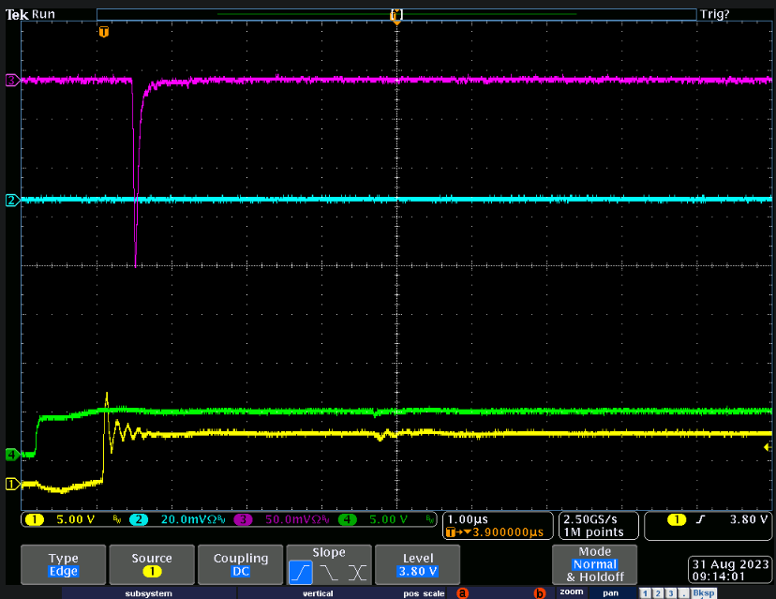Viewport: 776px width, 599px height.
Task: Click the orange trigger position T marker
Action: pos(104,32)
